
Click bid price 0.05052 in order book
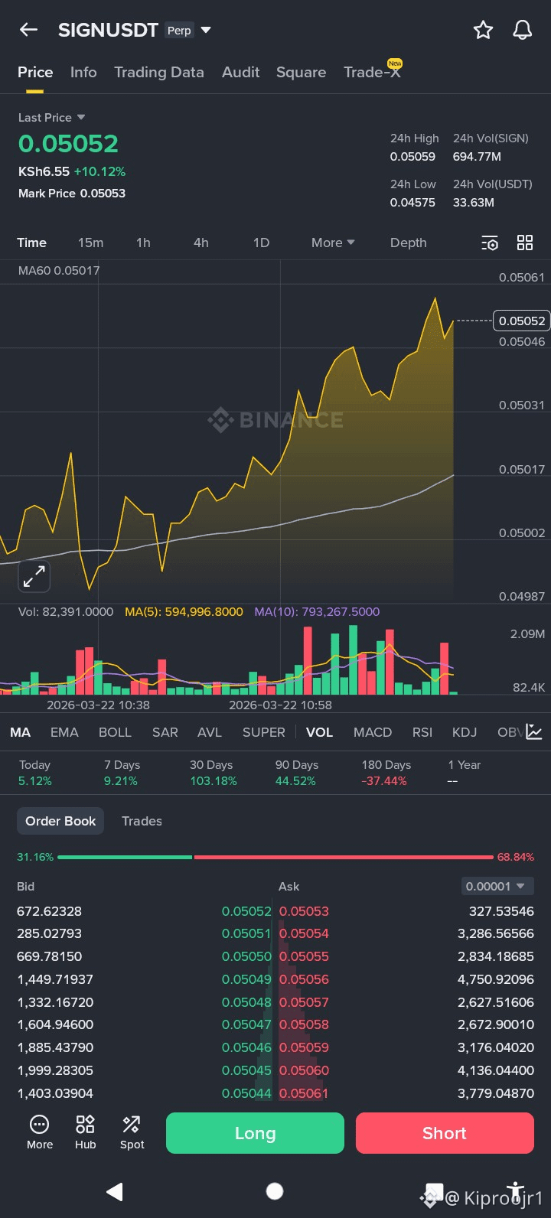(246, 911)
